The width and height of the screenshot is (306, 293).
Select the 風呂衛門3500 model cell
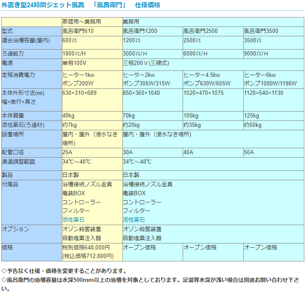coord(274,31)
